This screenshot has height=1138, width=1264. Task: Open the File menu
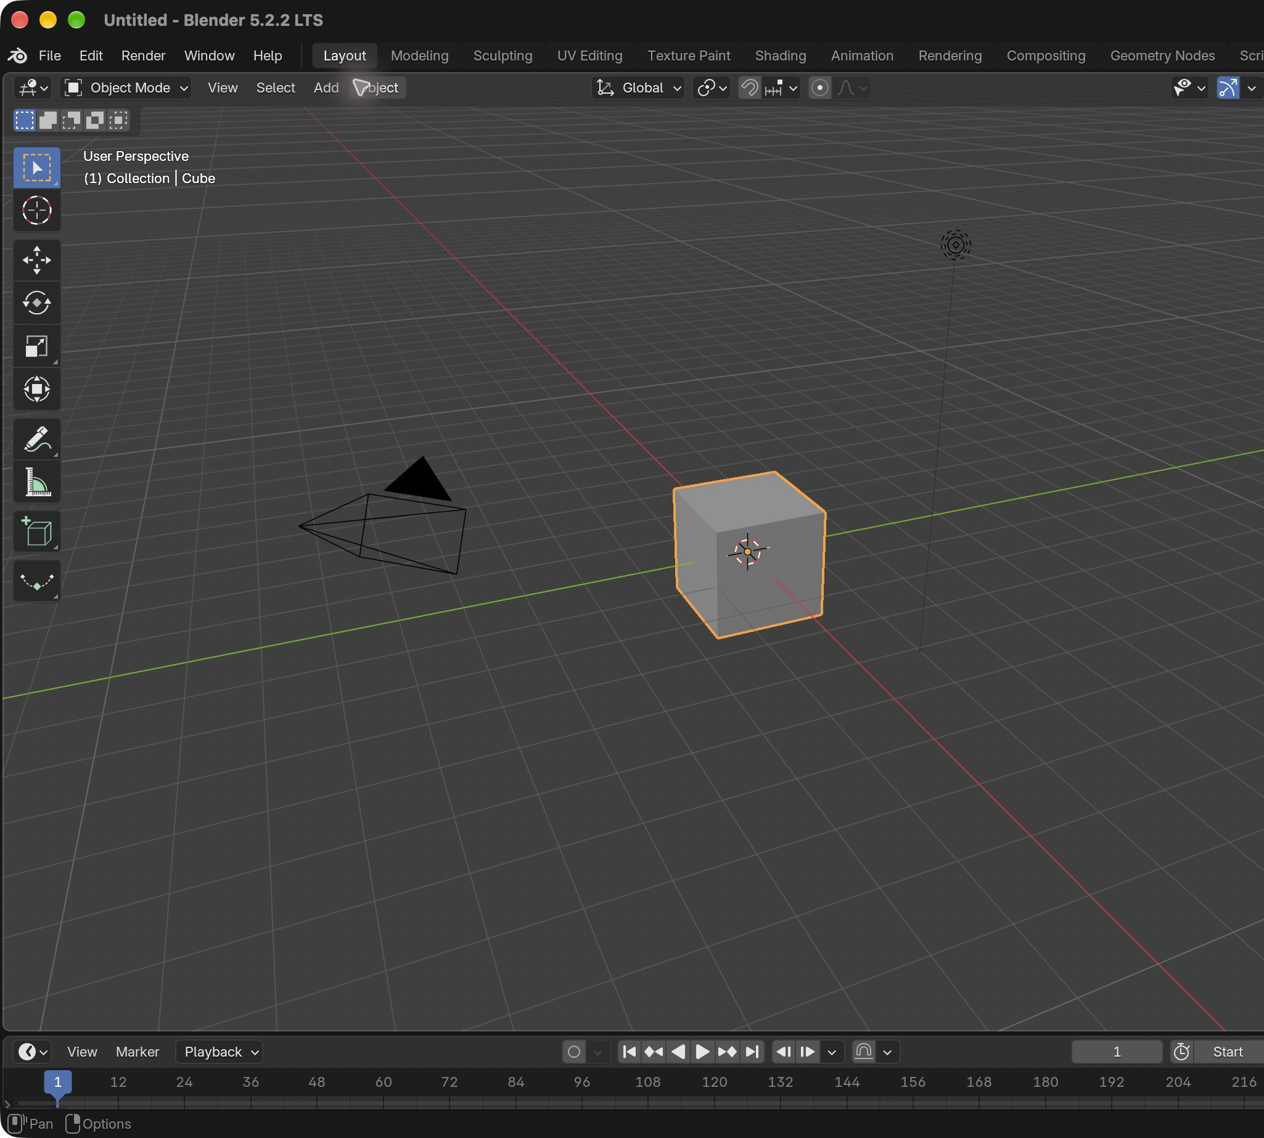click(x=49, y=55)
